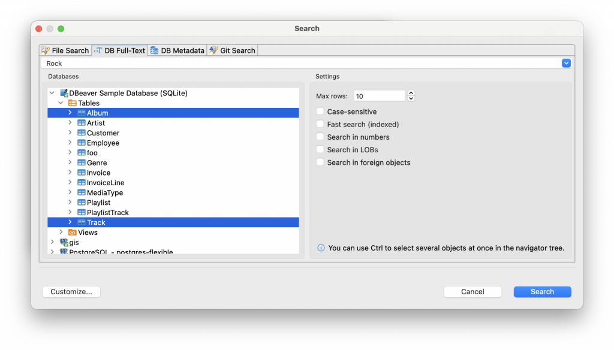The width and height of the screenshot is (614, 350).
Task: Expand the gis connection node
Action: pyautogui.click(x=52, y=242)
